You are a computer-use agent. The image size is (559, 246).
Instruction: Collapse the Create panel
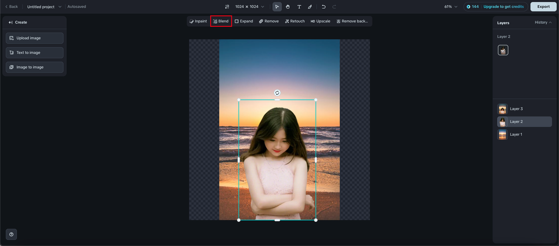click(10, 22)
